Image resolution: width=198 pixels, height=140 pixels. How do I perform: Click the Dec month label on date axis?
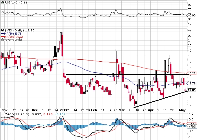pos(35,110)
